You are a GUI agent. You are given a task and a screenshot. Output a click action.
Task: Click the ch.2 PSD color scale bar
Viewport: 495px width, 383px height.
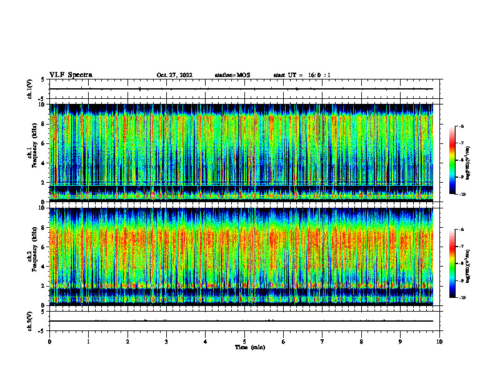[452, 263]
